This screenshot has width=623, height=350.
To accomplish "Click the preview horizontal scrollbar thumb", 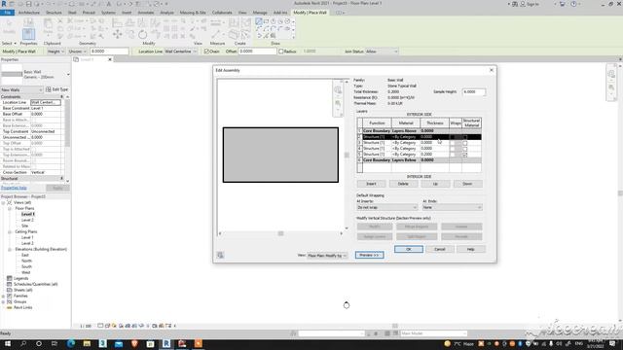I will tap(281, 233).
